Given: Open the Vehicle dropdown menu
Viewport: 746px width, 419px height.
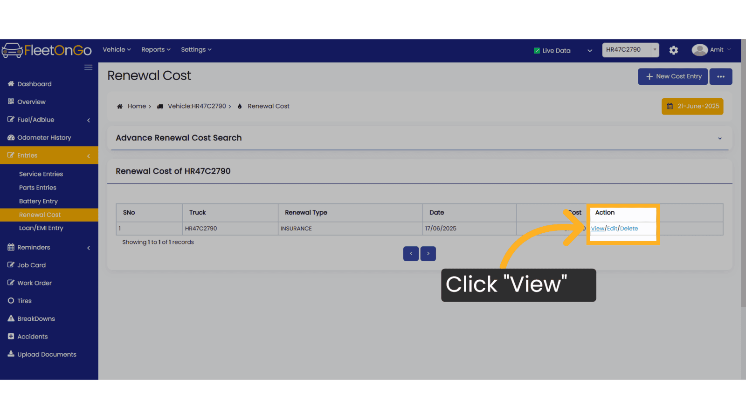Looking at the screenshot, I should coord(117,49).
